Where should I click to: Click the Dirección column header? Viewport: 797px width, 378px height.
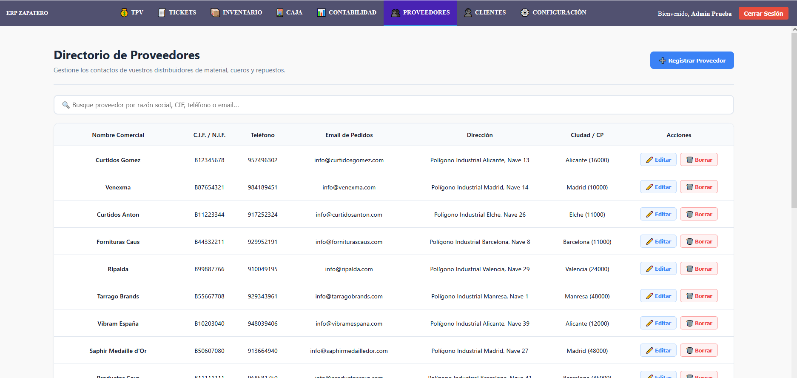click(480, 135)
